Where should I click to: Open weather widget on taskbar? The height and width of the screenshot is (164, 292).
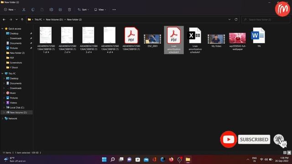[x=15, y=159]
